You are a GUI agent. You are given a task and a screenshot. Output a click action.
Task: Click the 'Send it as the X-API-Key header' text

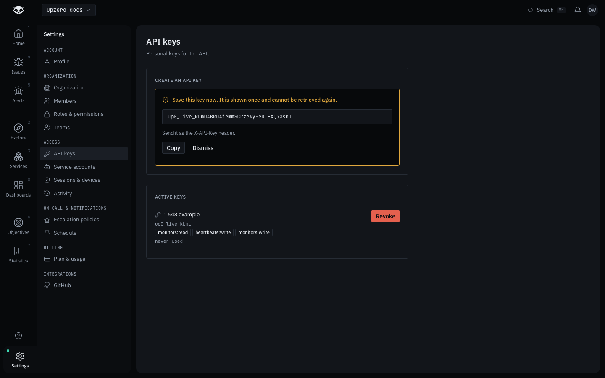[x=199, y=133]
